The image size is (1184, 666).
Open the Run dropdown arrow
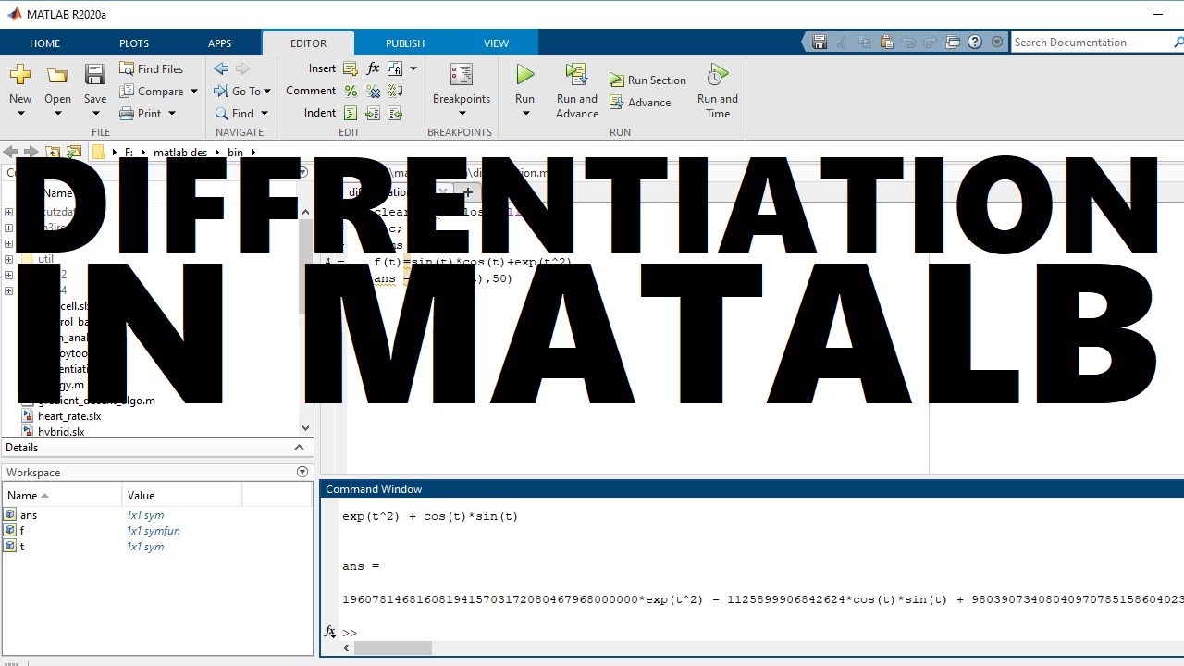(x=524, y=114)
